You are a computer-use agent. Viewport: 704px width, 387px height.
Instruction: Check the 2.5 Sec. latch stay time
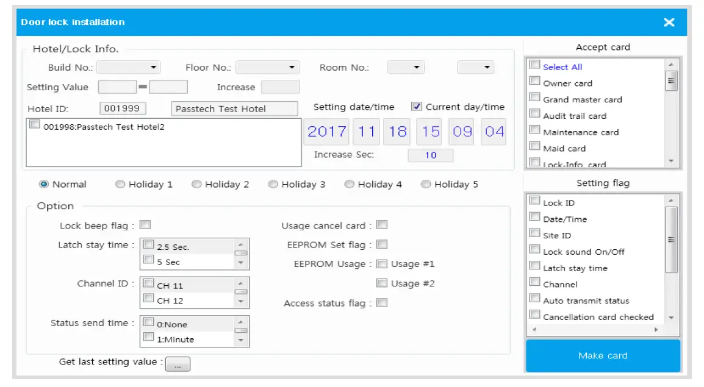(x=148, y=244)
